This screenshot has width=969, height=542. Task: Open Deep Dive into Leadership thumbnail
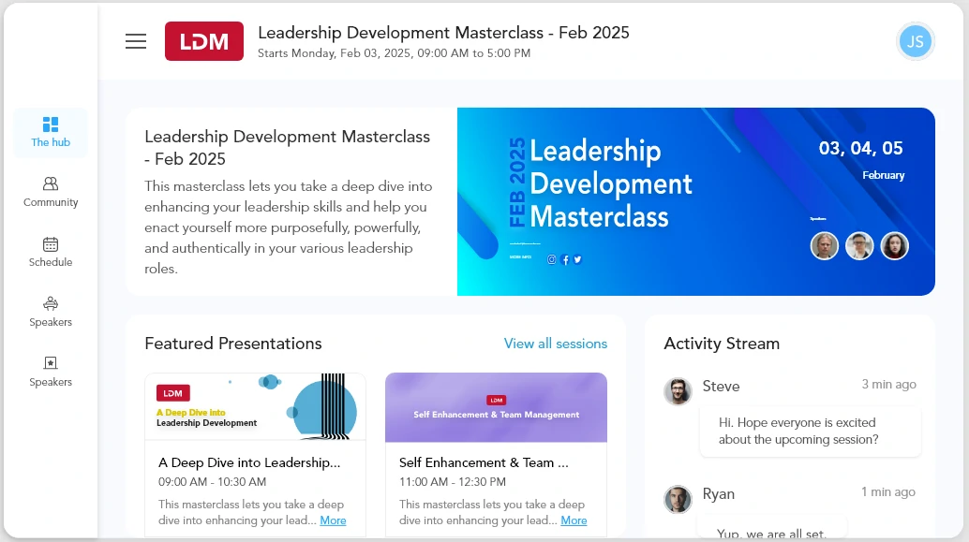(x=255, y=407)
